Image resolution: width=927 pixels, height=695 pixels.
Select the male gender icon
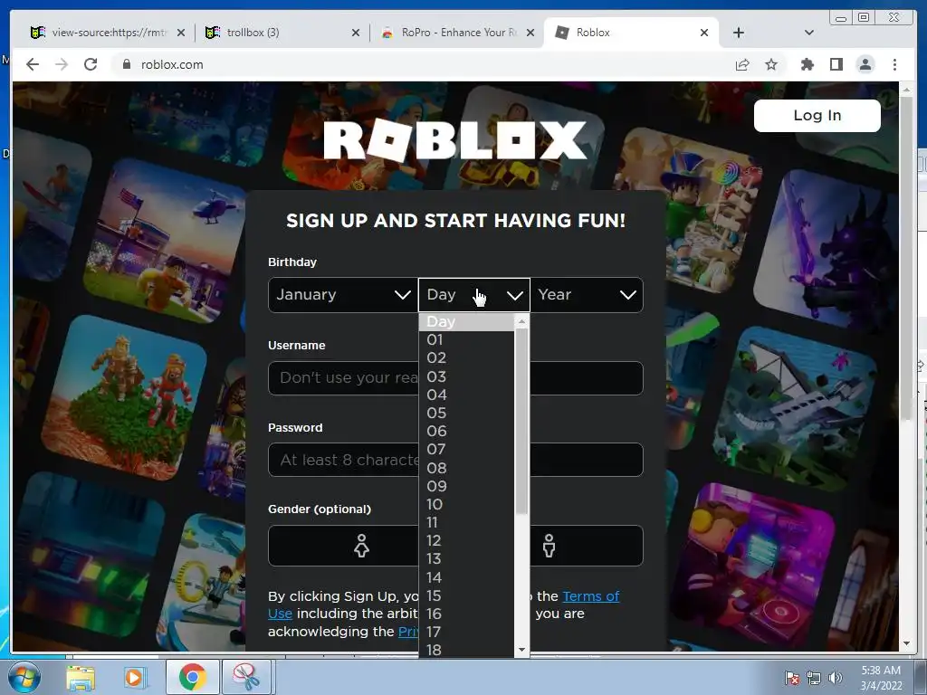coord(550,546)
